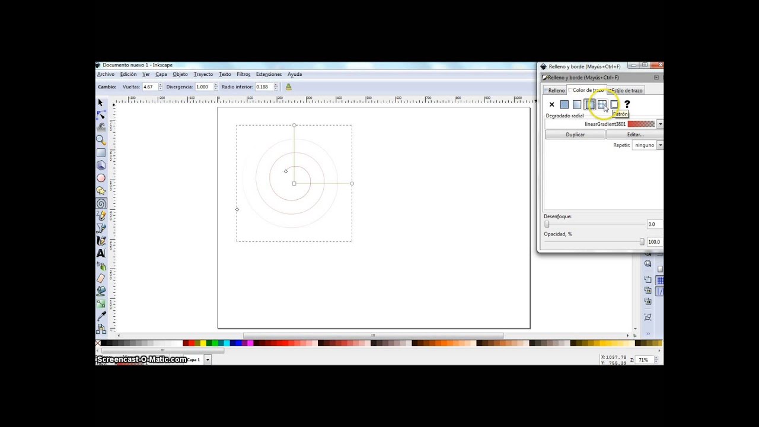Select the 3D Box tool
Viewport: 759px width, 427px height.
point(101,165)
